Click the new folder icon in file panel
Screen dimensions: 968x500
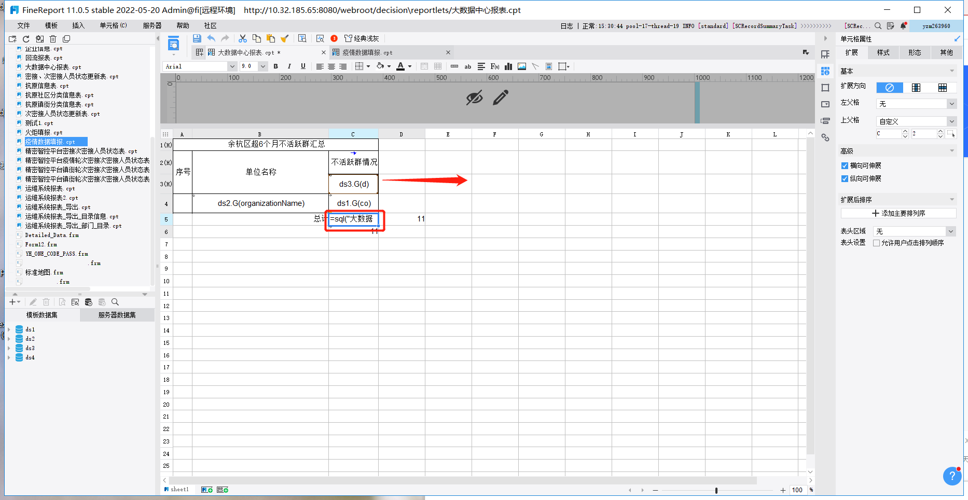point(12,39)
